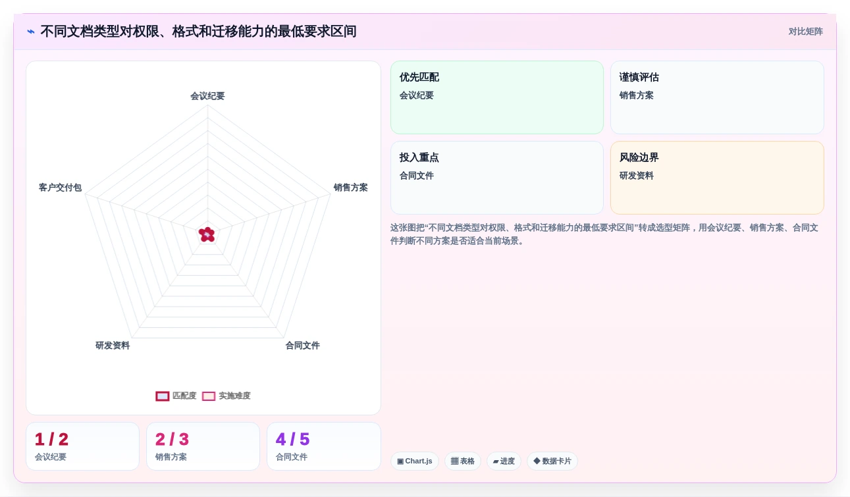Click the red data cluster at radar center
This screenshot has height=497, width=850.
[x=207, y=234]
